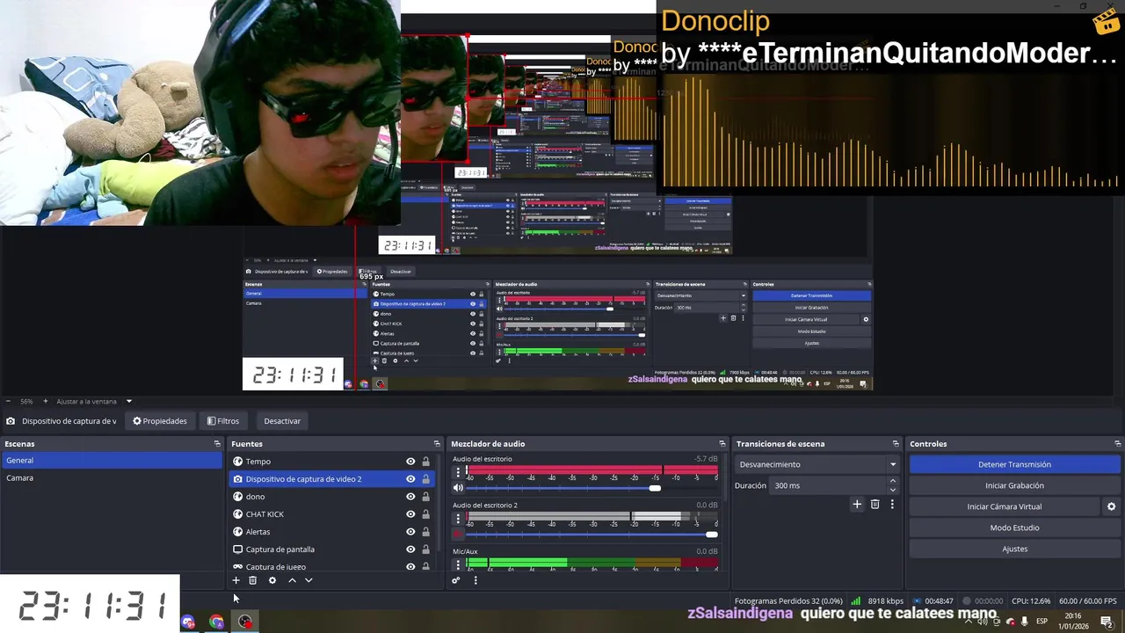Viewport: 1125px width, 633px height.
Task: Pop out the Mezclador de audio dock
Action: pos(722,444)
